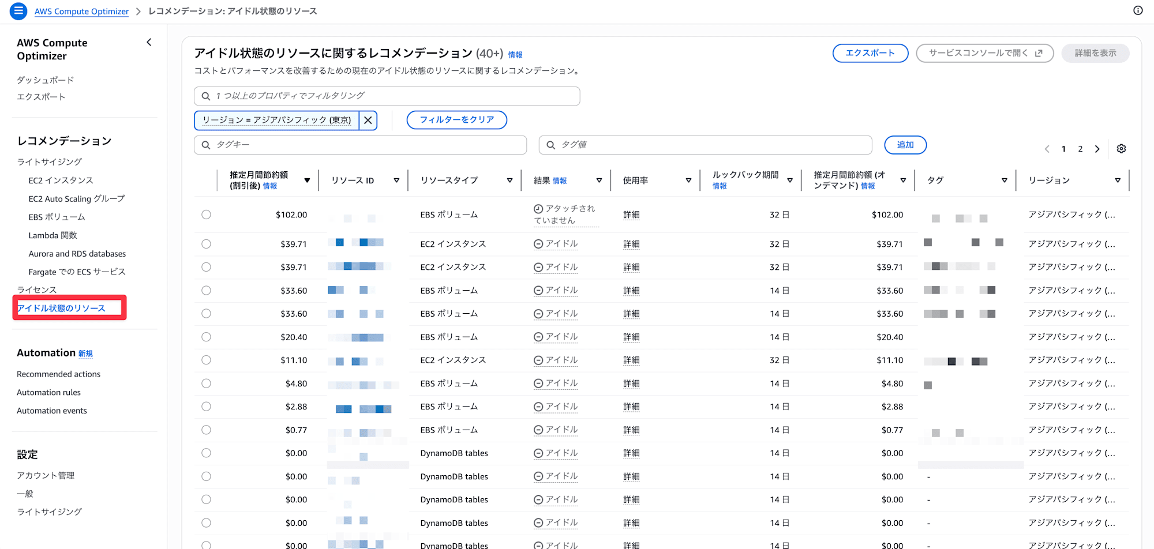The height and width of the screenshot is (549, 1154).
Task: Click 情報 link next to page title
Action: pyautogui.click(x=515, y=55)
